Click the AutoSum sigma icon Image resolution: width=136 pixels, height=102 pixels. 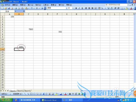point(37,8)
